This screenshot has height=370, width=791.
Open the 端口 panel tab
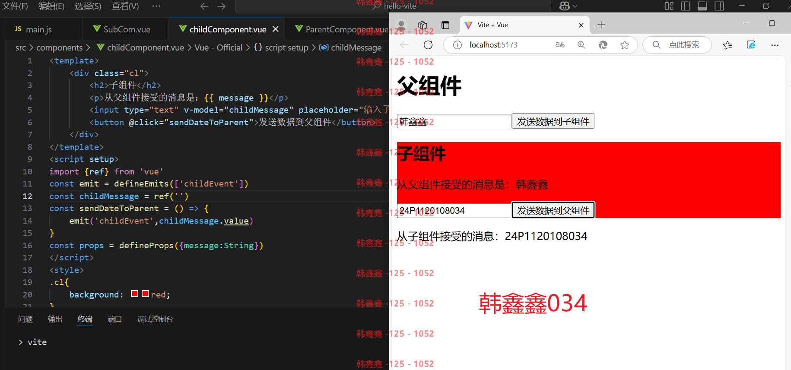click(114, 319)
